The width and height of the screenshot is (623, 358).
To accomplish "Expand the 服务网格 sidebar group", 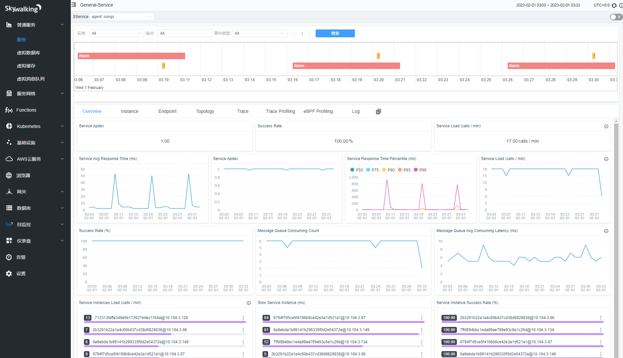I will 35,94.
